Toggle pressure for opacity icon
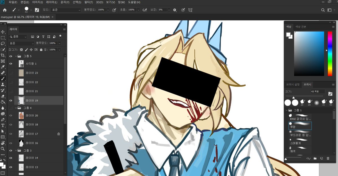338x176 pixels. (x=114, y=10)
